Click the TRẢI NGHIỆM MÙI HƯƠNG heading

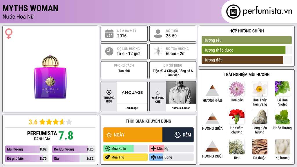(247, 75)
